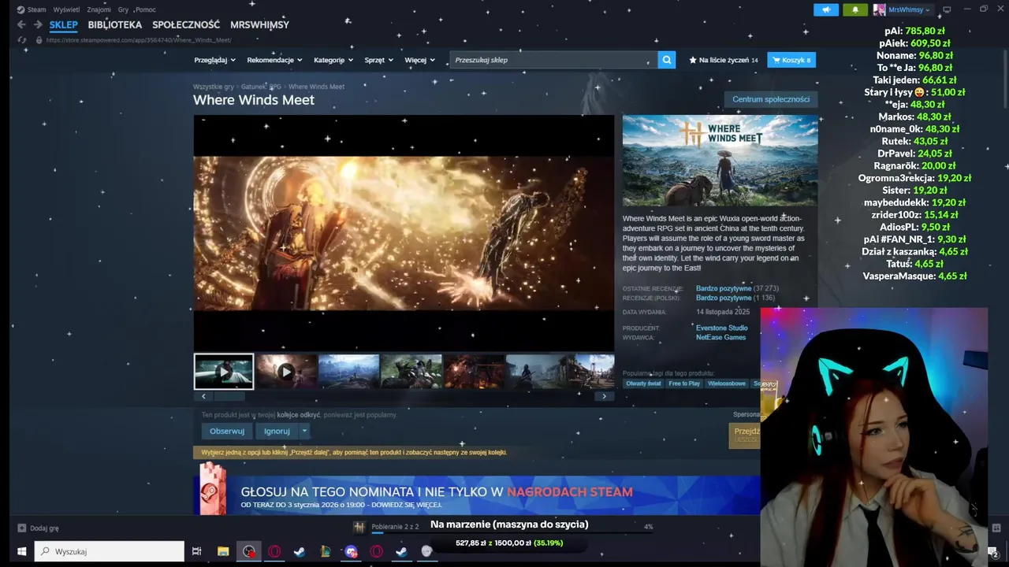Open the green notifications bell
The height and width of the screenshot is (567, 1009).
[855, 9]
